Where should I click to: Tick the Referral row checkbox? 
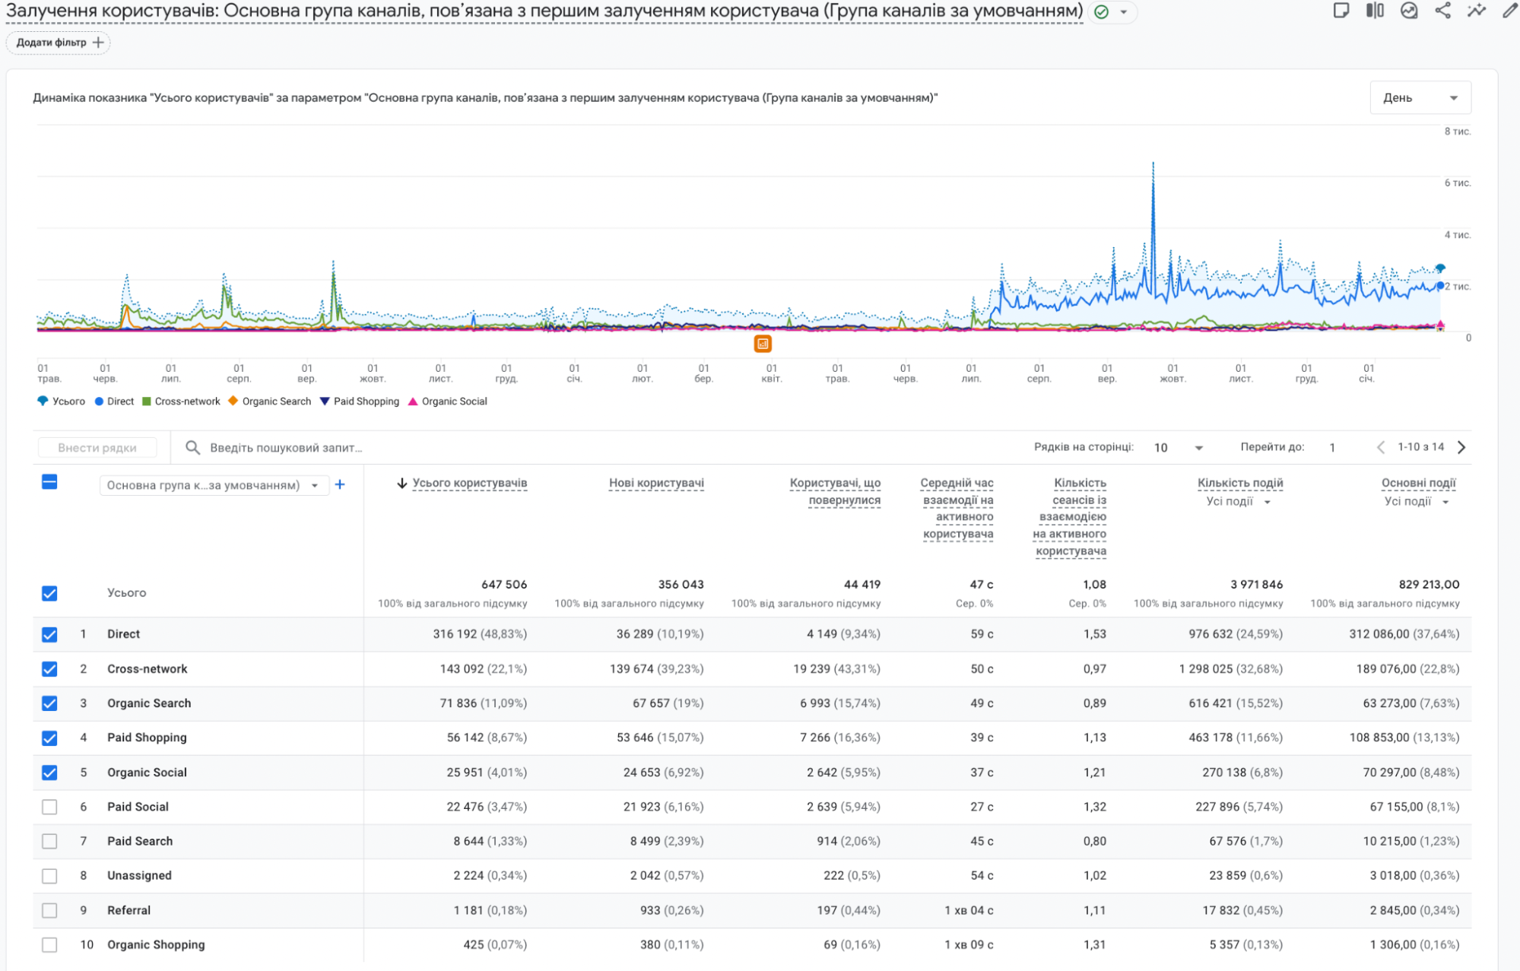click(49, 910)
